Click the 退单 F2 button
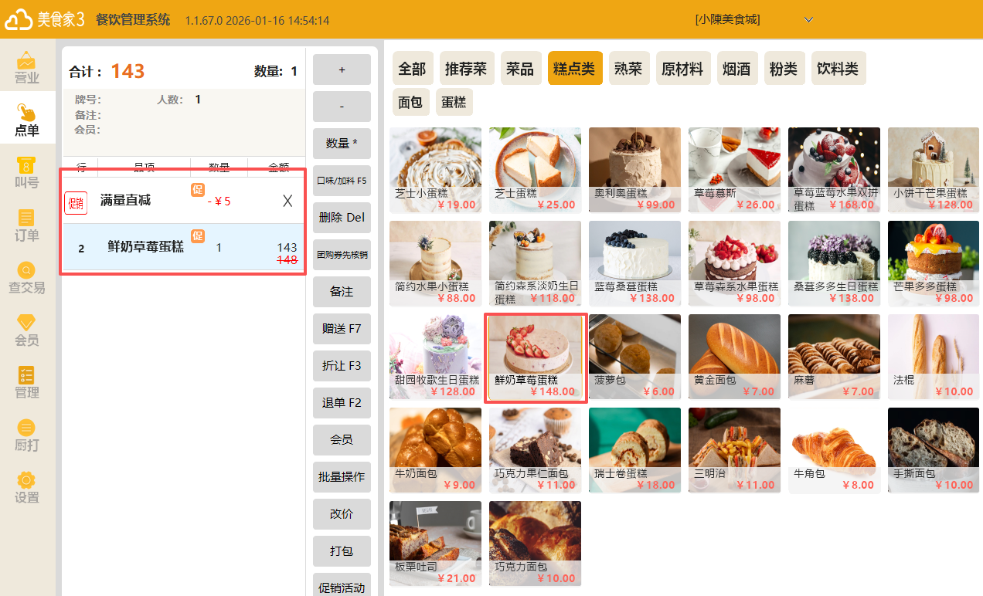This screenshot has height=596, width=983. point(342,403)
